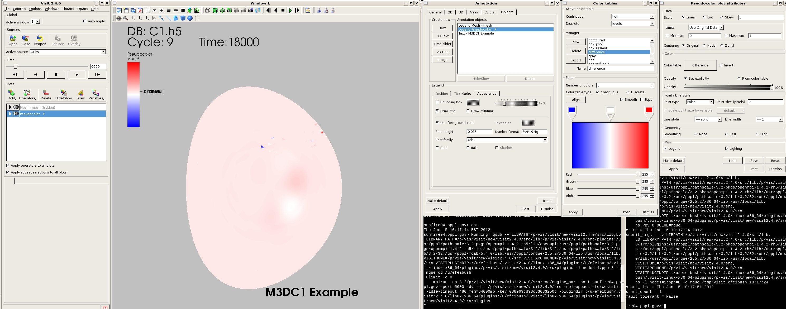Click Align in the color table editor
Viewport: 786px width, 309px height.
tap(576, 100)
